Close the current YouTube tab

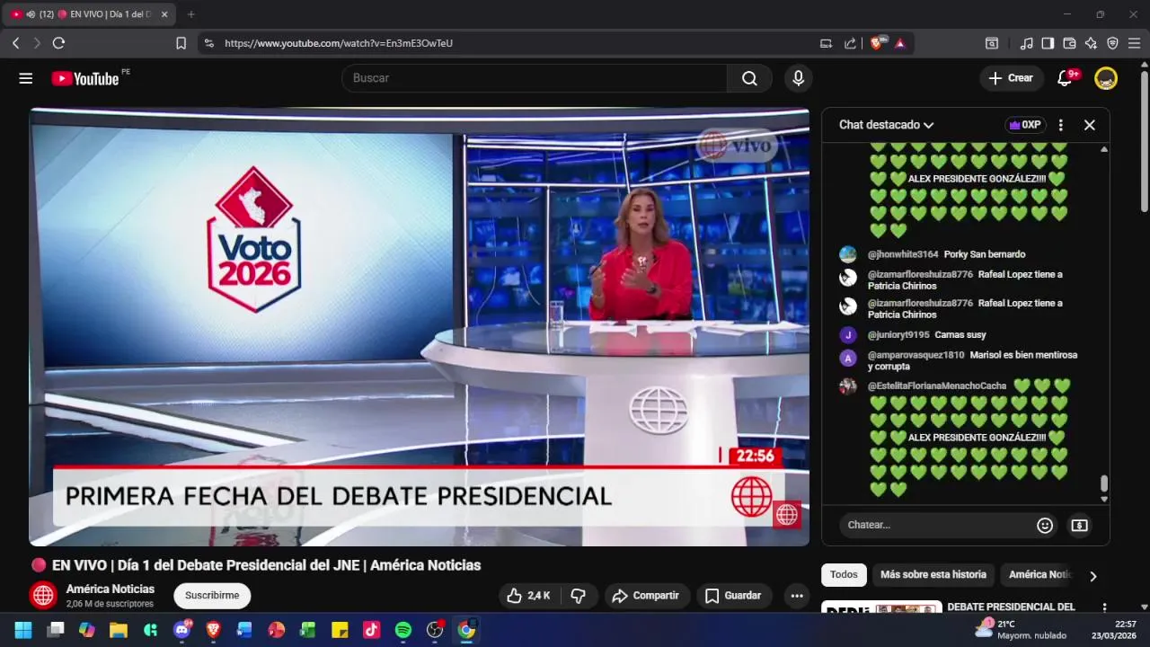164,14
